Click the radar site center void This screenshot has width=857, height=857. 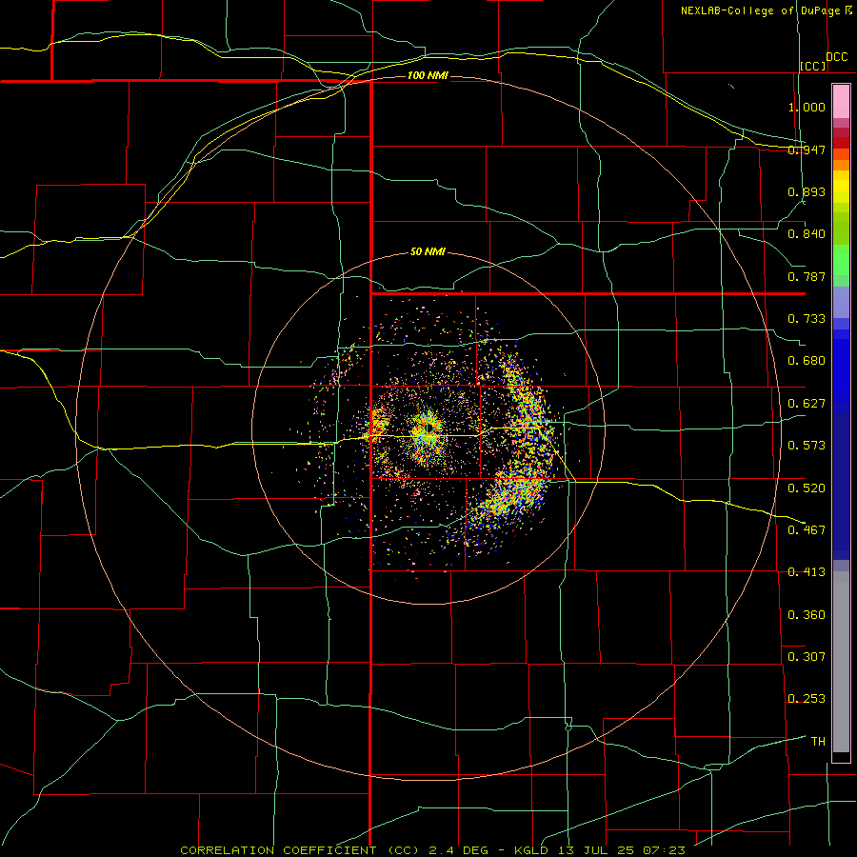(429, 427)
